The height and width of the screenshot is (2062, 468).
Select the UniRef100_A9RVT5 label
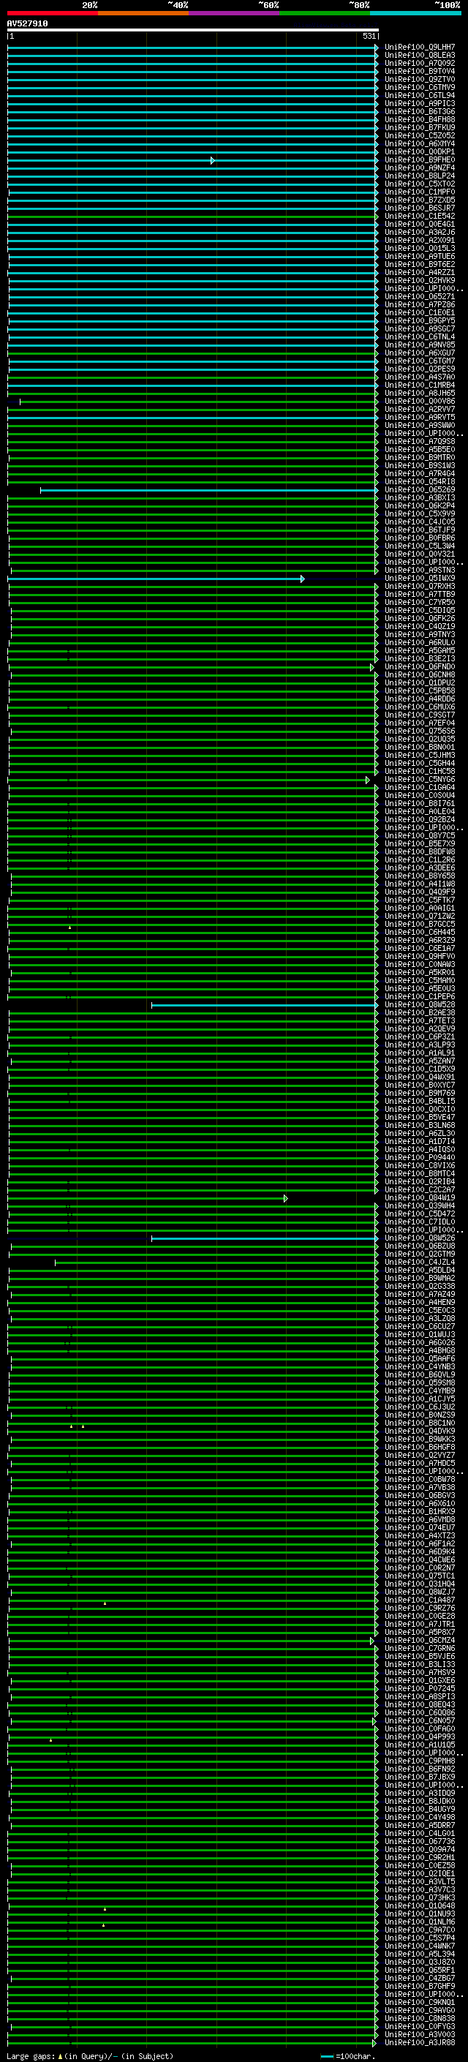point(420,417)
